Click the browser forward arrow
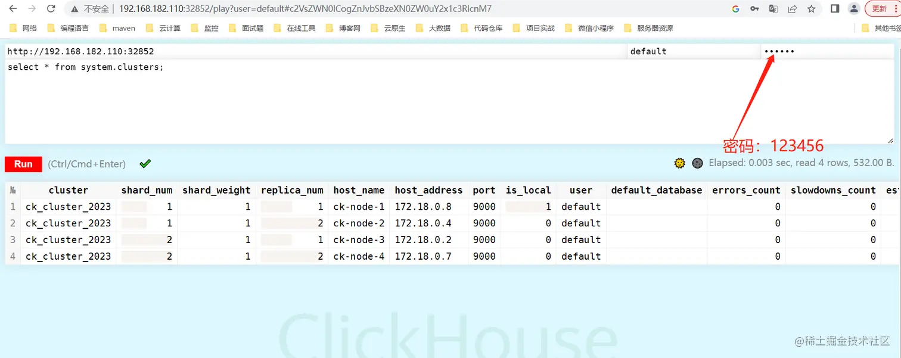Screen dimensions: 901x358 click(x=32, y=9)
